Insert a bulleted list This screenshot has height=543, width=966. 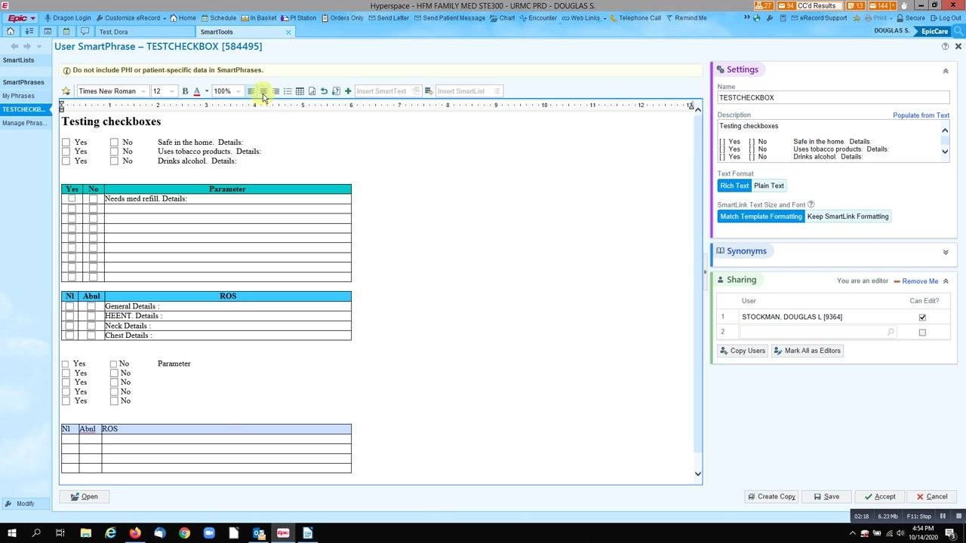[288, 91]
